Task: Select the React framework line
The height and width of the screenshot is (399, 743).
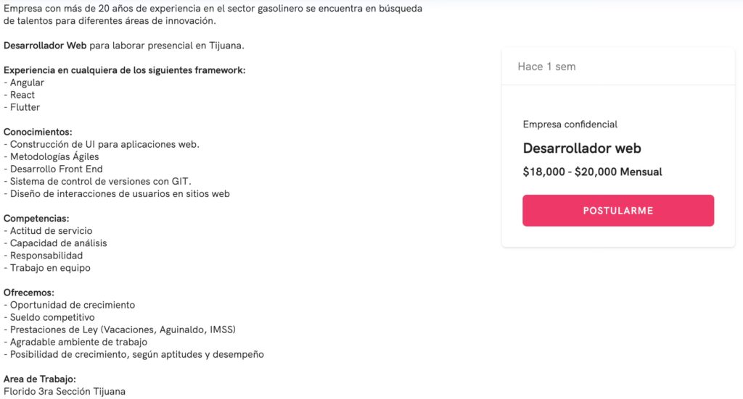Action: click(22, 95)
